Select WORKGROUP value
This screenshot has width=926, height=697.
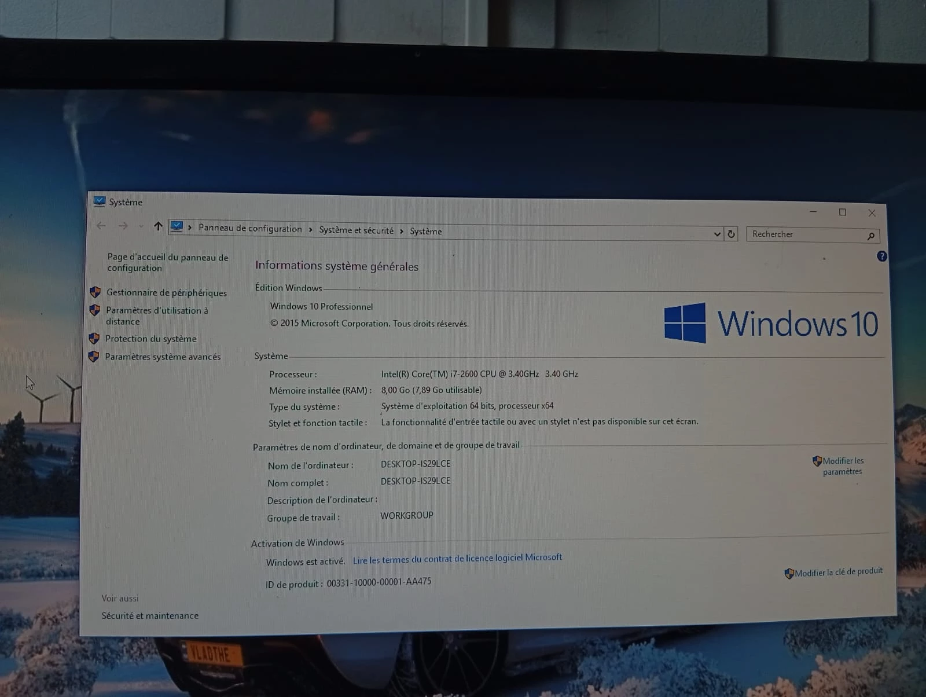(x=407, y=515)
